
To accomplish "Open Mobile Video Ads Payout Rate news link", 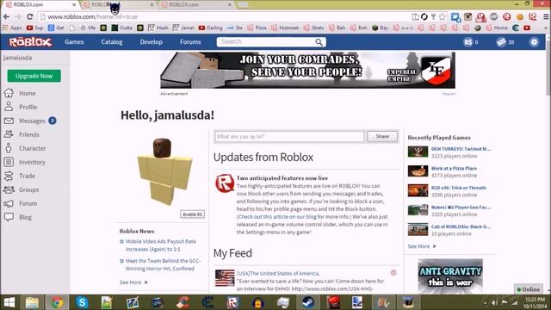I will [161, 245].
